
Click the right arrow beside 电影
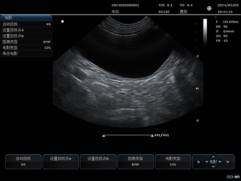tap(220, 162)
